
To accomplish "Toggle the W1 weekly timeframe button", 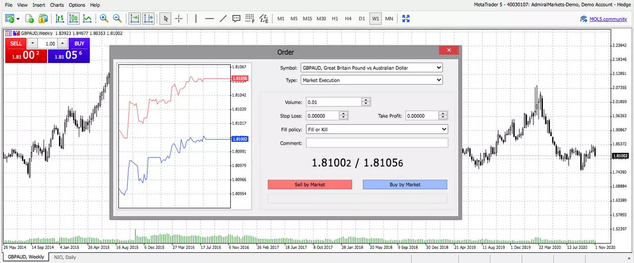I will tap(375, 19).
